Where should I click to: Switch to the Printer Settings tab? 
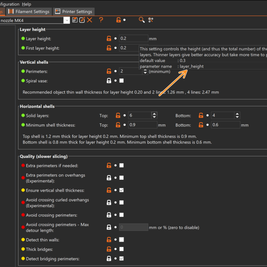[x=74, y=11]
